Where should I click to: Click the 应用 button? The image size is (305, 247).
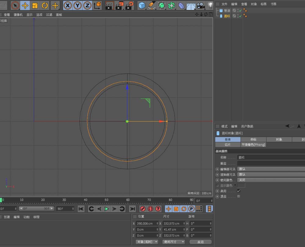[200, 242]
